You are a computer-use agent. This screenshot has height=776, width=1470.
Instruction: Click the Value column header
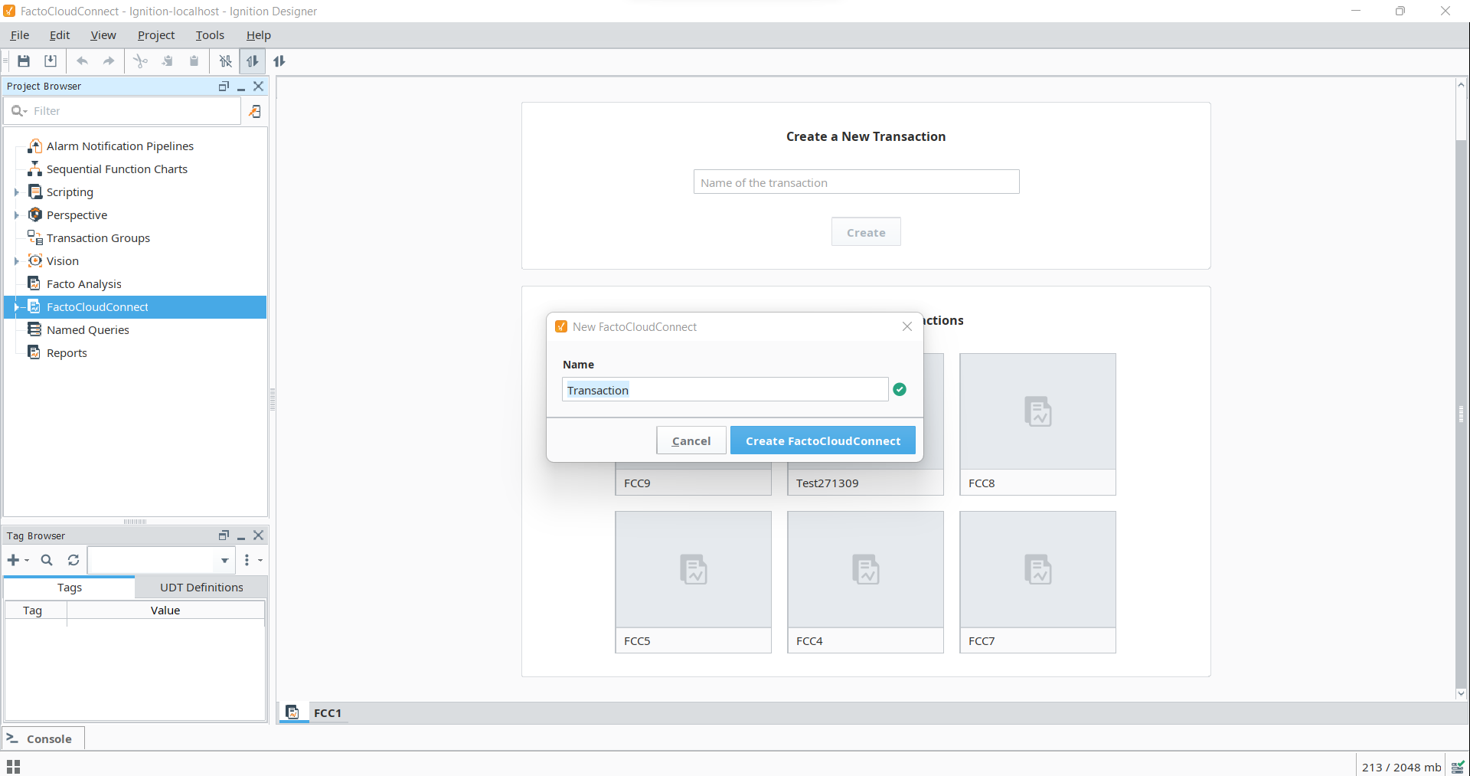point(165,611)
